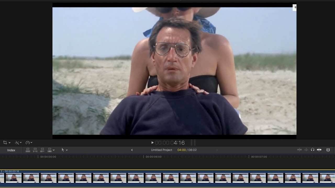Open clip appearance filmstrip options
Image resolution: width=335 pixels, height=188 pixels.
tap(328, 150)
